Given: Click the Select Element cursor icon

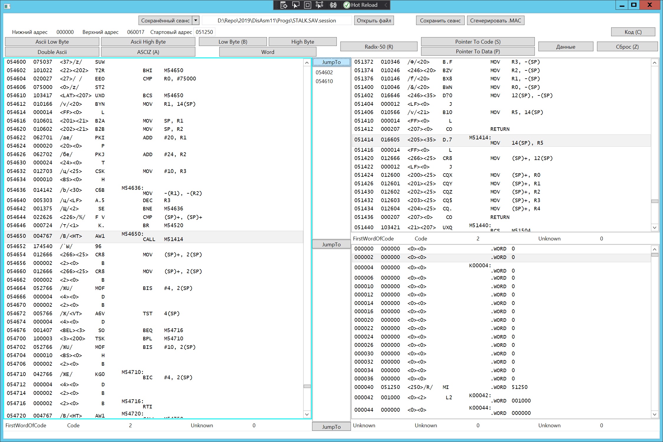Looking at the screenshot, I should click(296, 5).
